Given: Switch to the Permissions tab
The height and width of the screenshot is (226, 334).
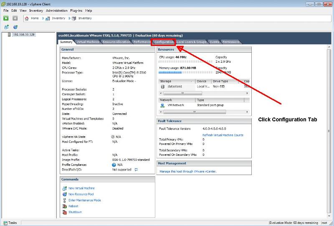Looking at the screenshot, I should pos(231,42).
